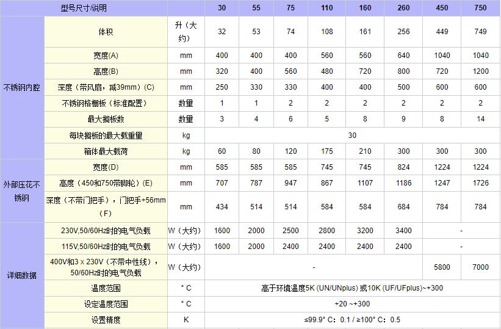
Task: Click the 数量 unit in 最大搁板数 row
Action: (x=186, y=119)
